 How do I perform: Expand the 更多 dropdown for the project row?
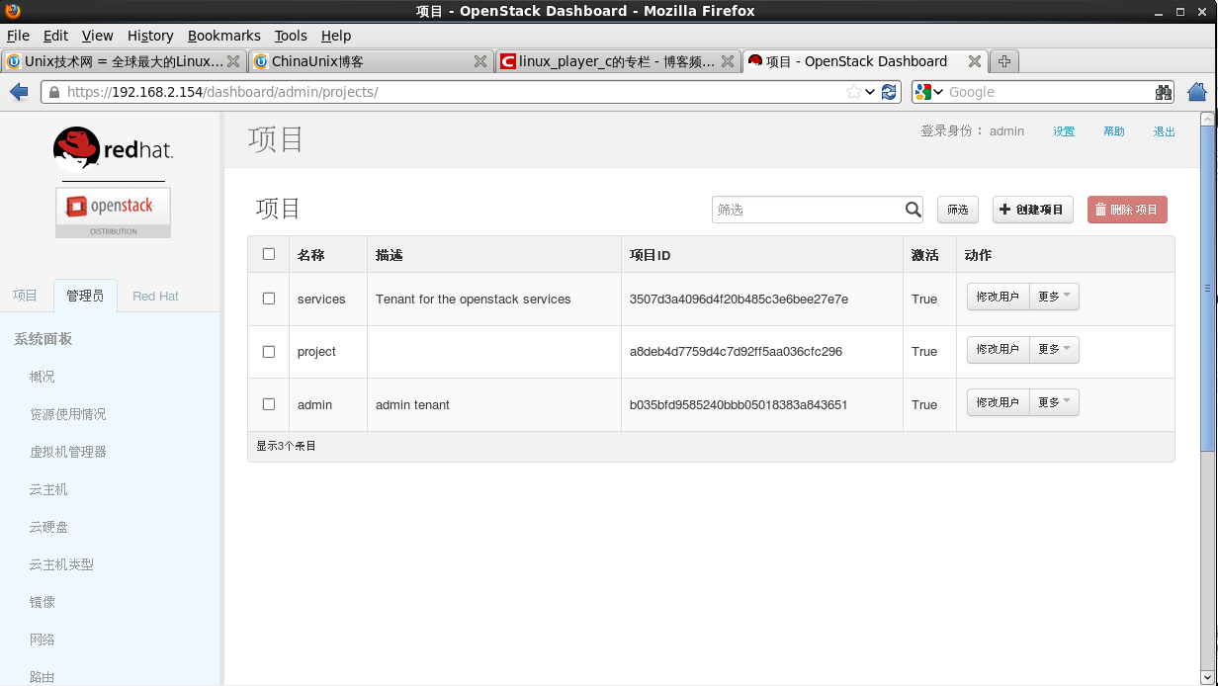tap(1053, 349)
